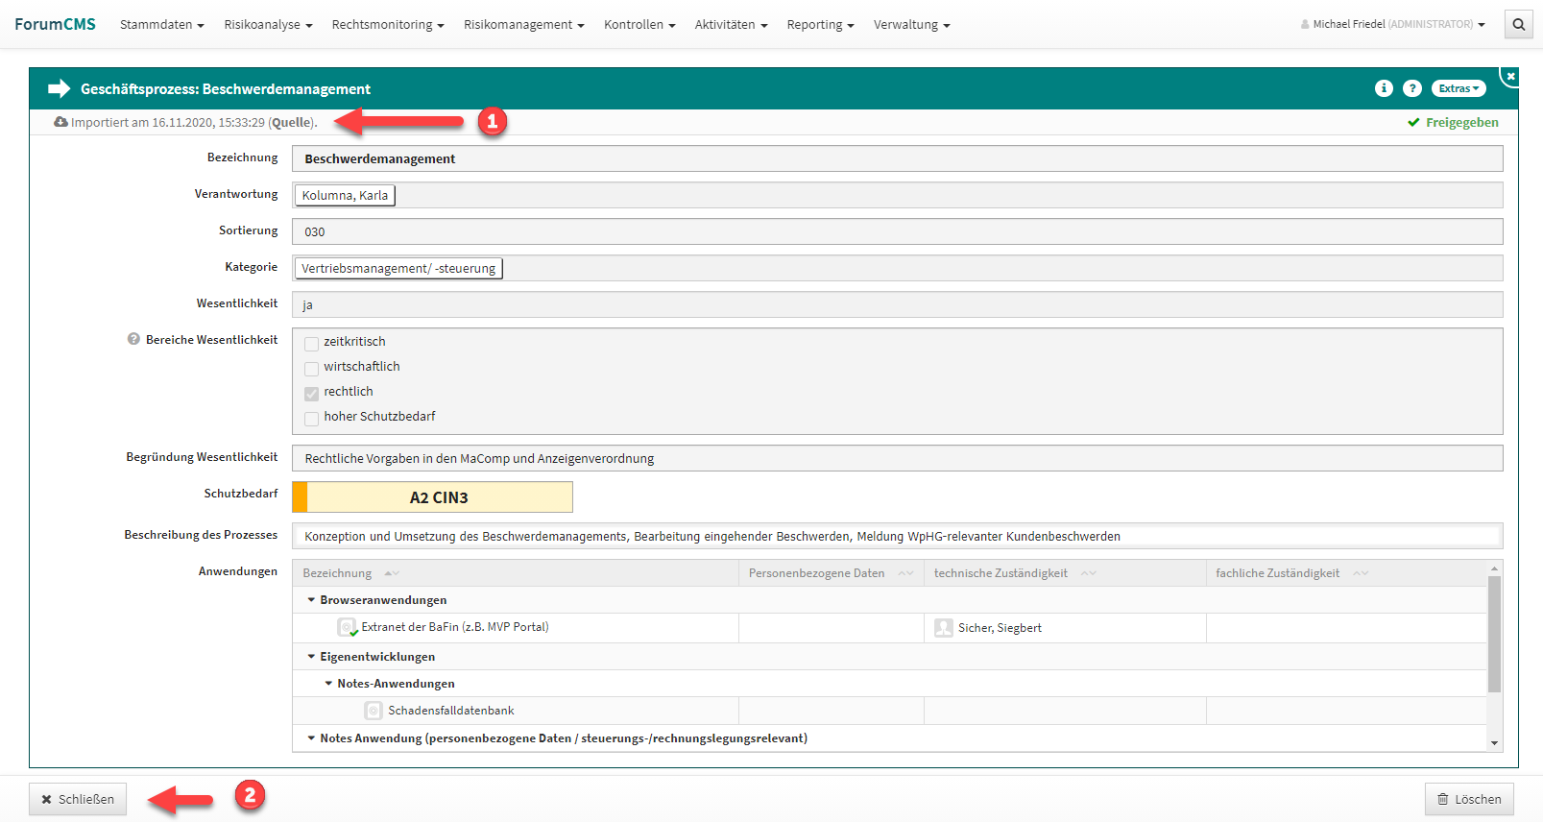Screen dimensions: 1543x822
Task: Click the Anwendungen table vertical scrollbar
Action: (x=1493, y=634)
